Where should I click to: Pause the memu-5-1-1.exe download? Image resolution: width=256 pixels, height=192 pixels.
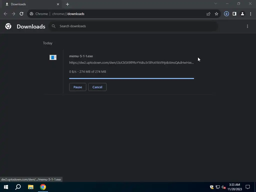point(78,87)
